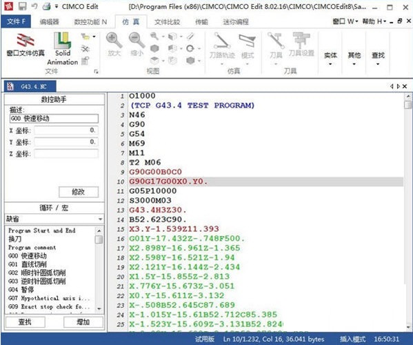Click the Add (增加) button
Viewport: 413px width, 345px height.
(83, 322)
